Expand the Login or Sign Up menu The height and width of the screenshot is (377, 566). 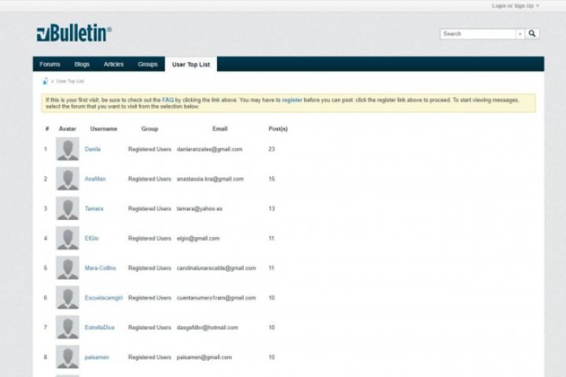pyautogui.click(x=515, y=5)
